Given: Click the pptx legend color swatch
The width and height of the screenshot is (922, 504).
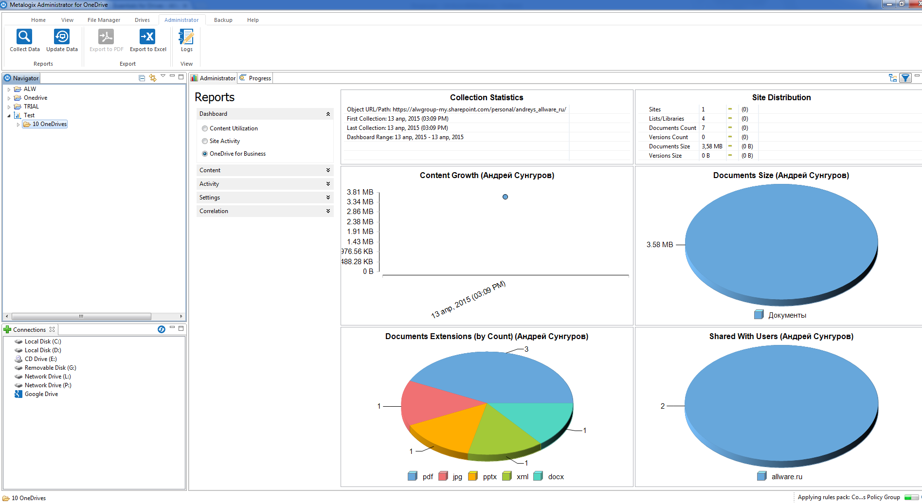Looking at the screenshot, I should pyautogui.click(x=473, y=476).
